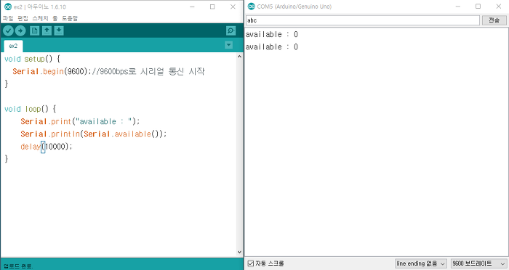Click the void loop() line
509x270 pixels.
(31, 109)
